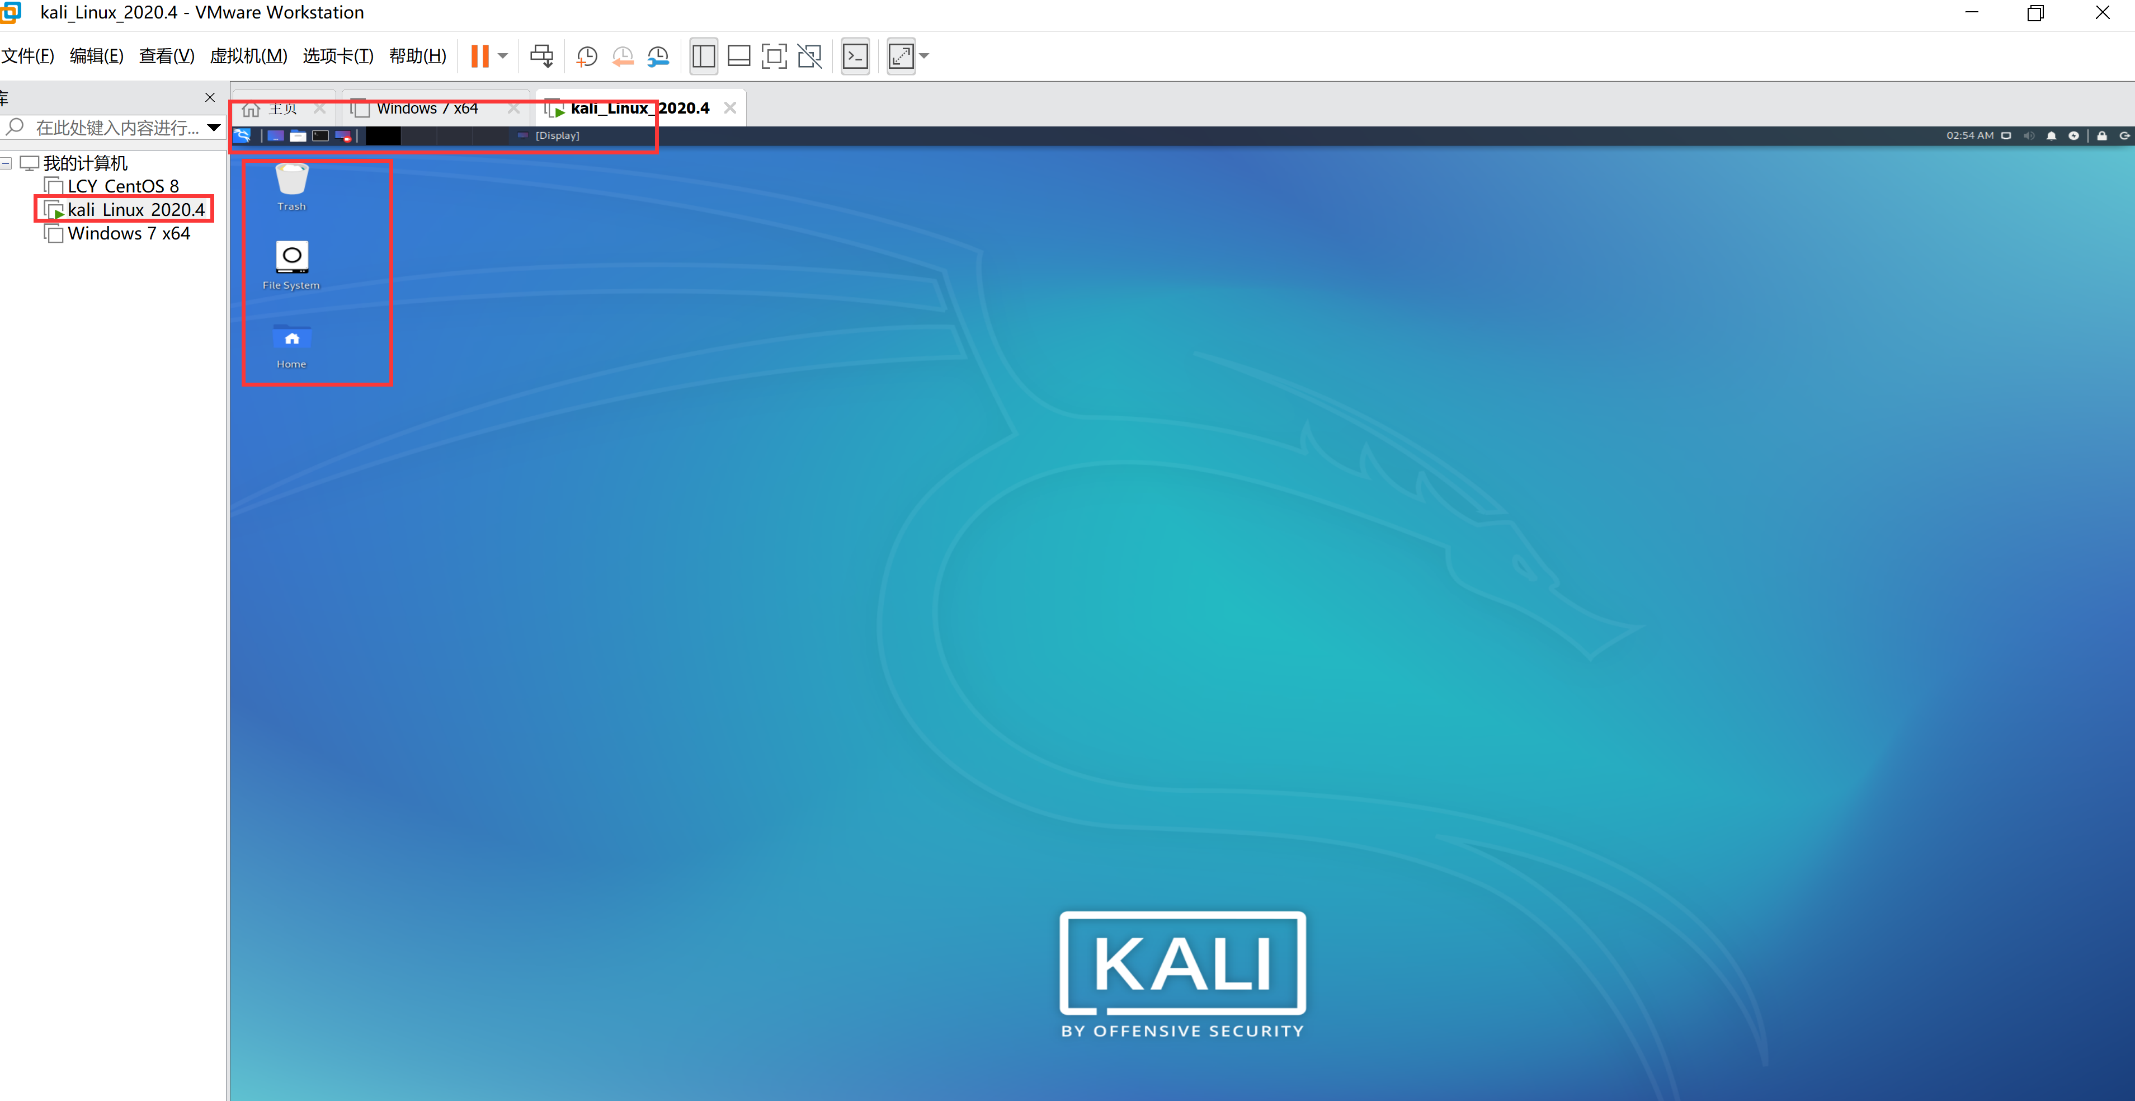Open the 虚拟机(M) menu
2135x1101 pixels.
pyautogui.click(x=248, y=57)
